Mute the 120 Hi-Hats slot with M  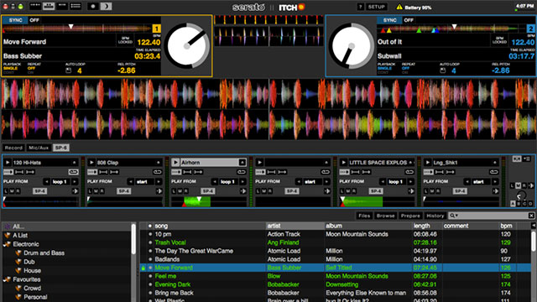(x=12, y=191)
